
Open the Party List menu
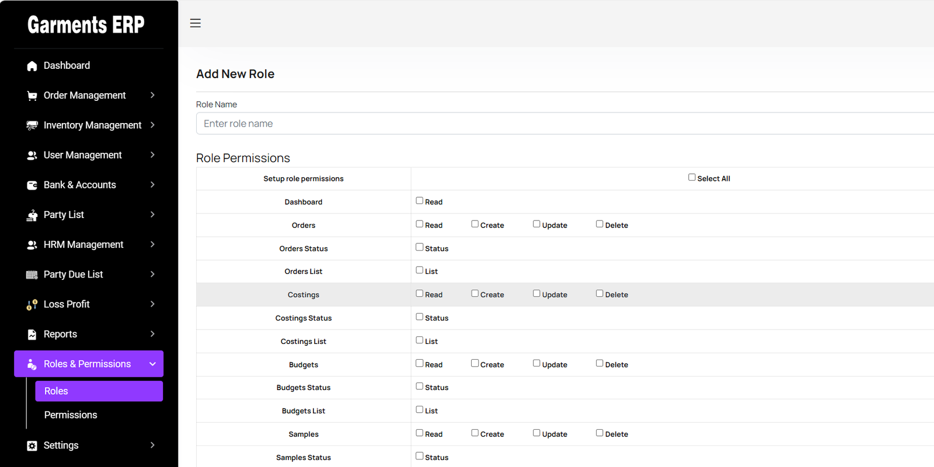pos(64,215)
